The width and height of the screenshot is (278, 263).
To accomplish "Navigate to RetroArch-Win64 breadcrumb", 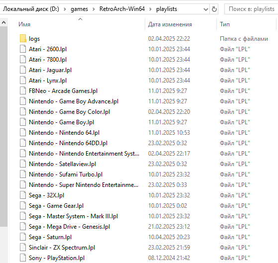I will [x=122, y=9].
